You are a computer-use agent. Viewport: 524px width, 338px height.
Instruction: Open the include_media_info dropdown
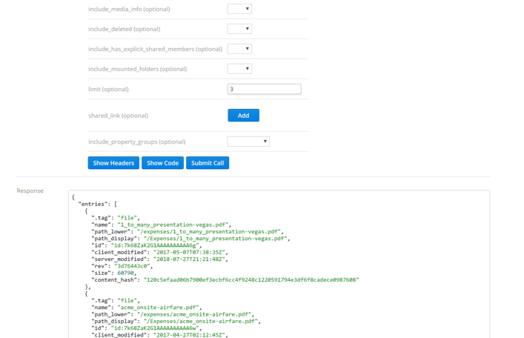tap(239, 9)
